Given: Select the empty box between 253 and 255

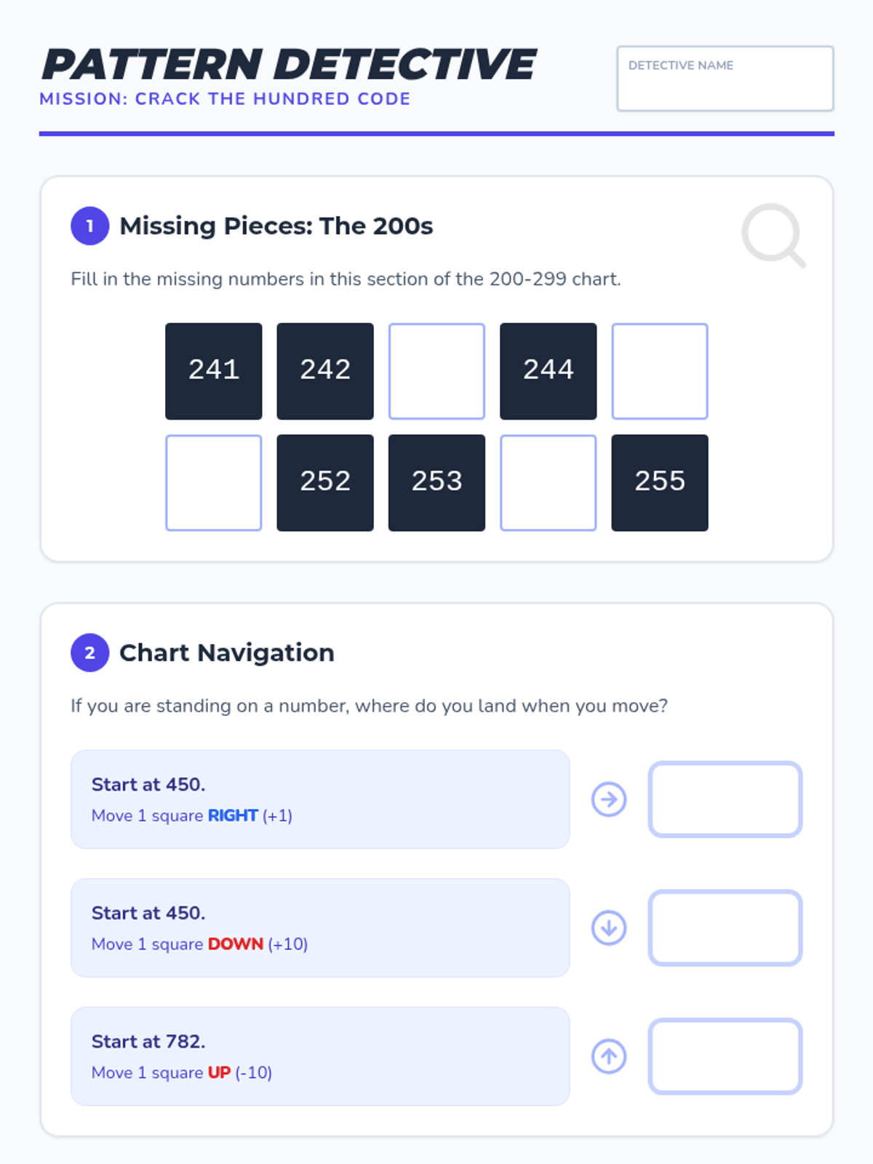Looking at the screenshot, I should coord(549,482).
